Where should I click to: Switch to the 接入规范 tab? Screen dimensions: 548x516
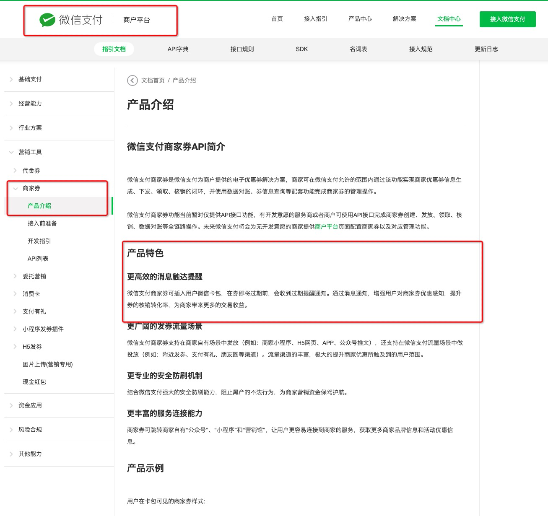pyautogui.click(x=421, y=49)
